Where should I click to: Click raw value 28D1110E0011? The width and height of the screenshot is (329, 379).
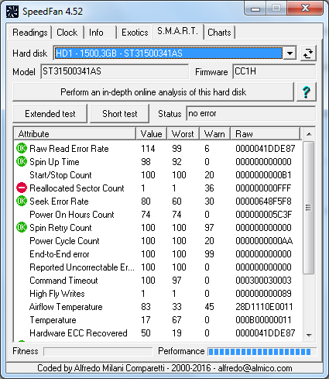pyautogui.click(x=264, y=307)
